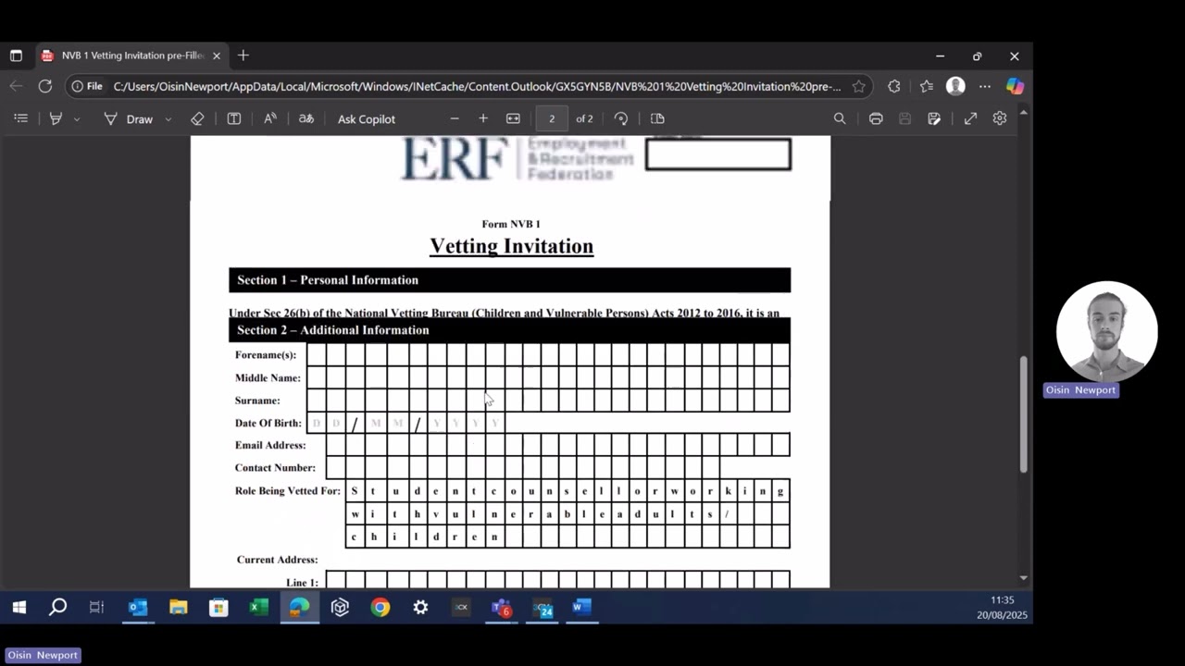Open Find search in PDF
1185x666 pixels.
(840, 118)
